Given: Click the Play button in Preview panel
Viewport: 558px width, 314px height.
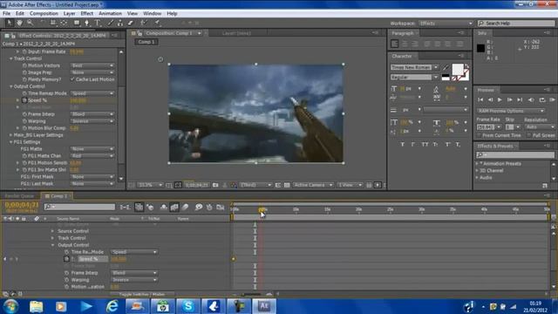Looking at the screenshot, I should 500,100.
